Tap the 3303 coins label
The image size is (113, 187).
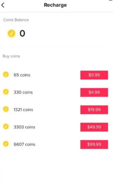(24, 127)
